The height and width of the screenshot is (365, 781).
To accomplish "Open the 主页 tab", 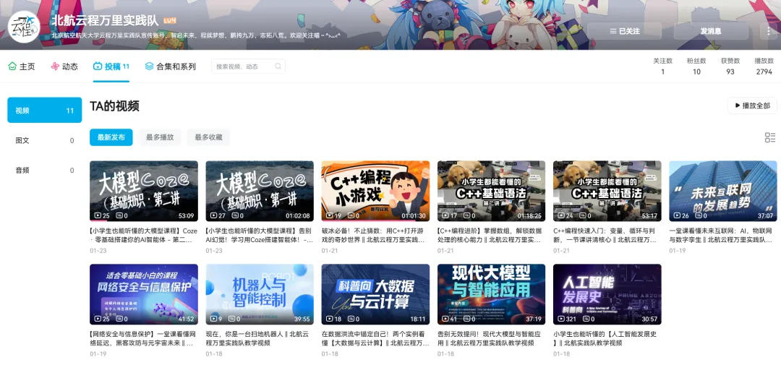I will (x=22, y=66).
